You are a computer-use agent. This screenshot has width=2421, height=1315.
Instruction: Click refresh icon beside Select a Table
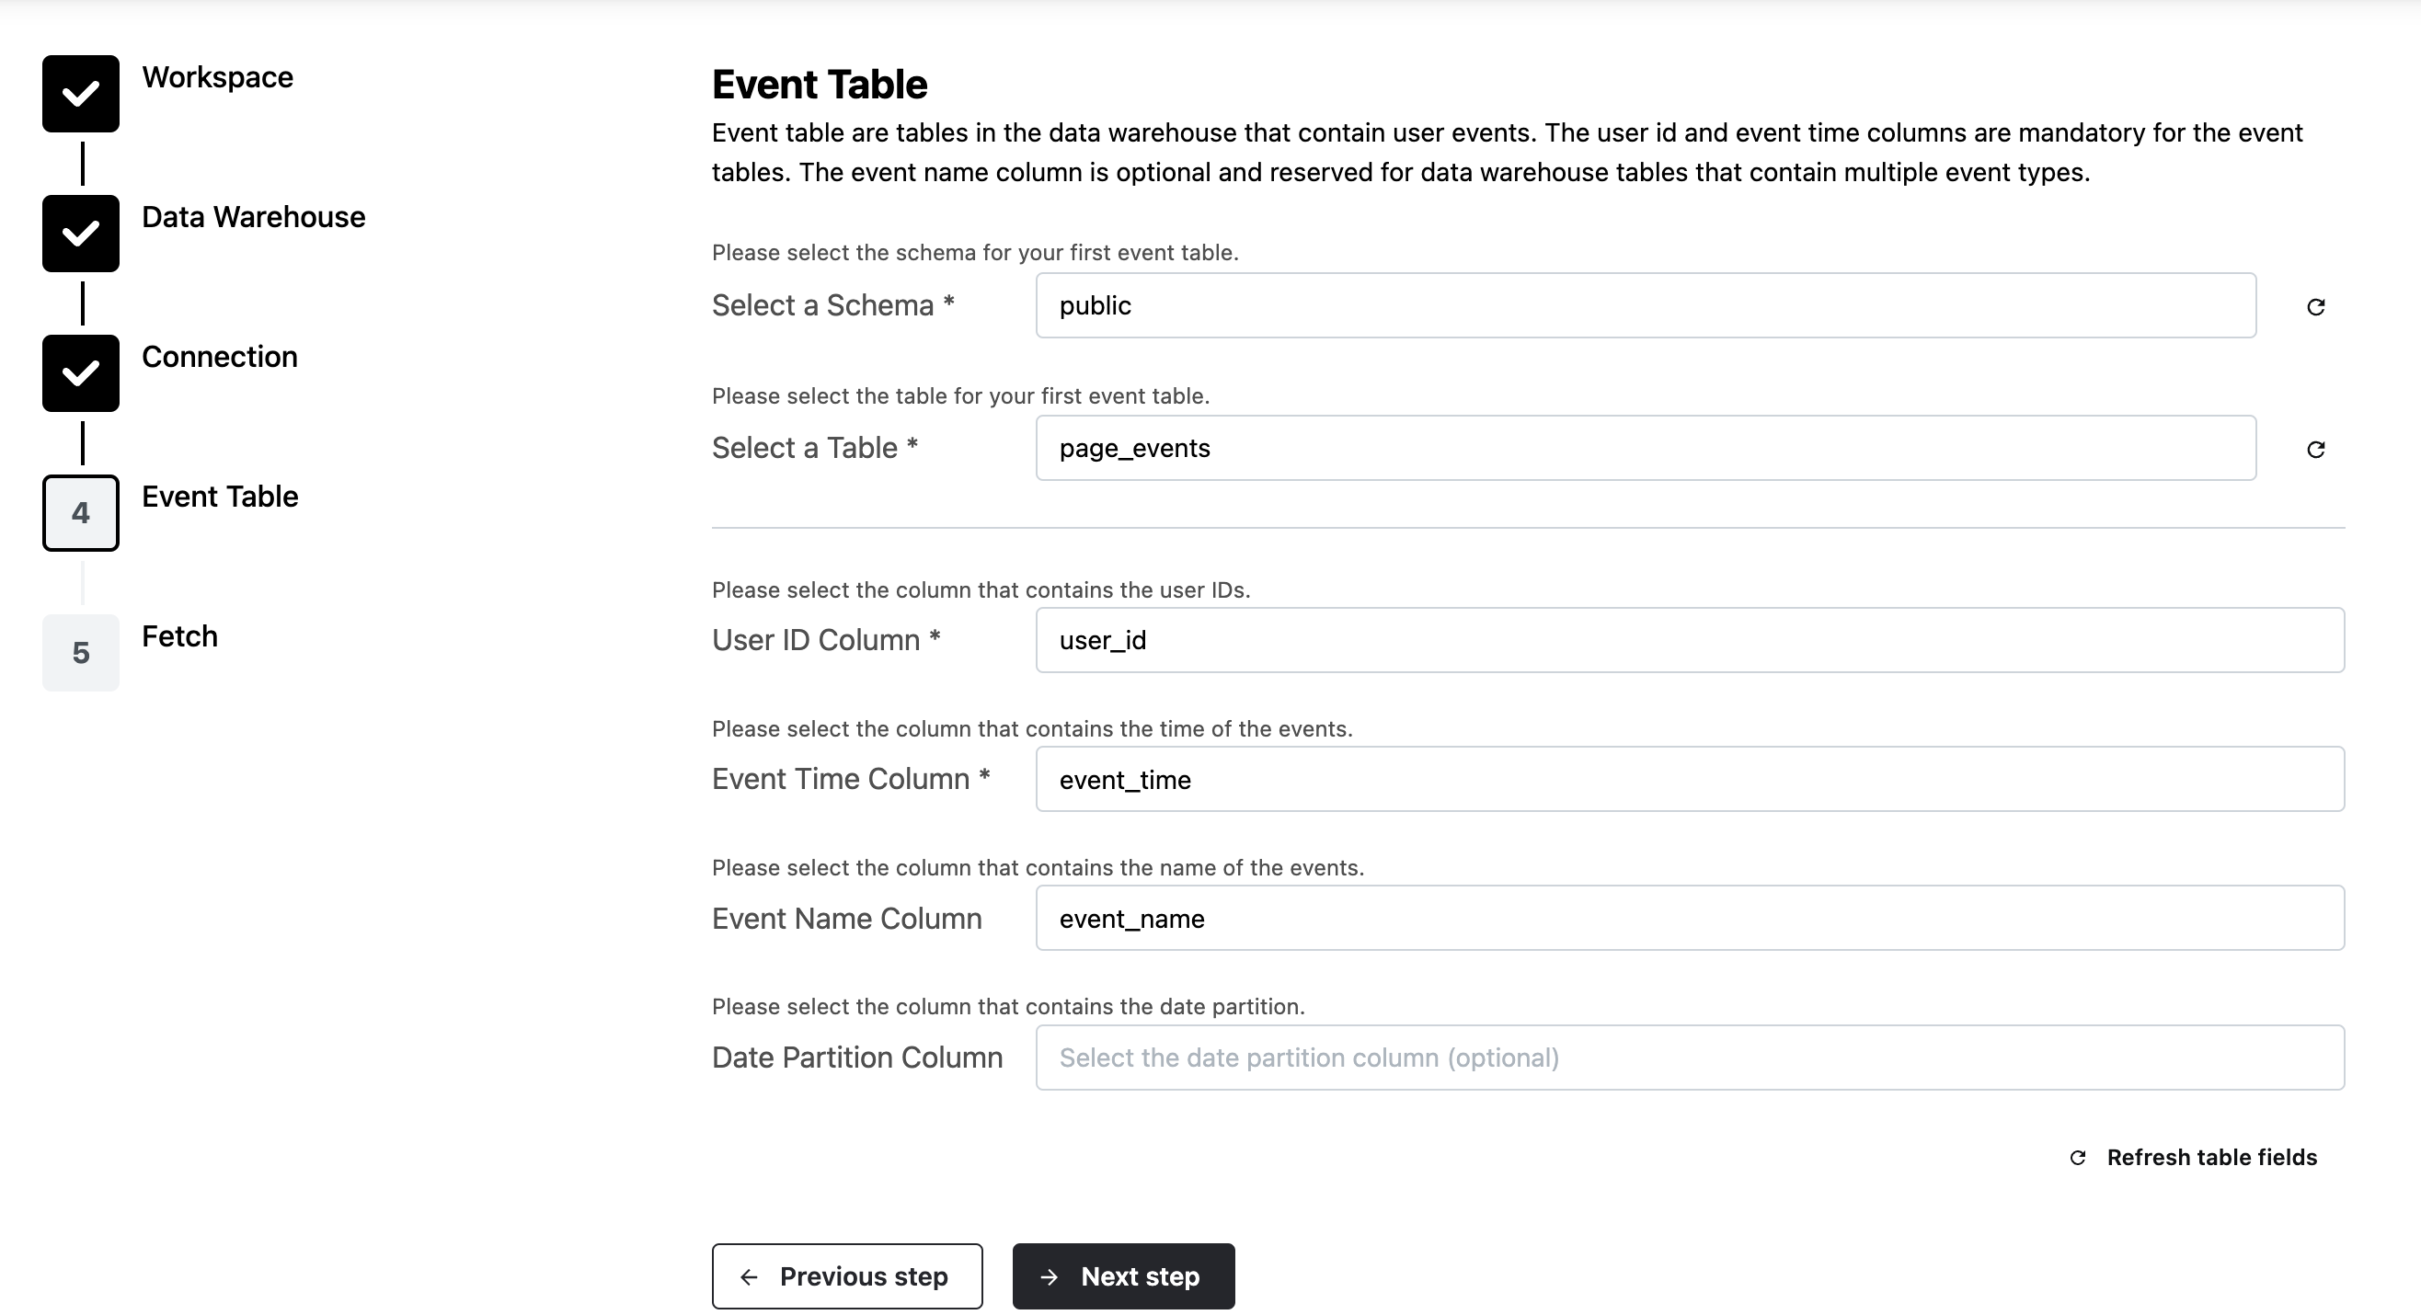point(2316,450)
